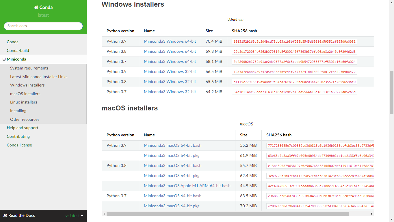Click the Search docs field
The image size is (394, 222).
click(x=43, y=26)
